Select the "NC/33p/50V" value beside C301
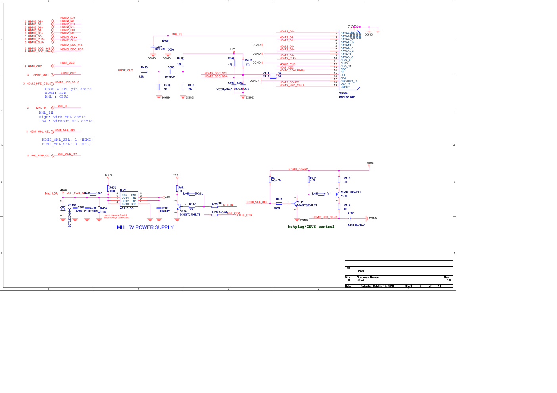The image size is (557, 393). tap(224, 90)
